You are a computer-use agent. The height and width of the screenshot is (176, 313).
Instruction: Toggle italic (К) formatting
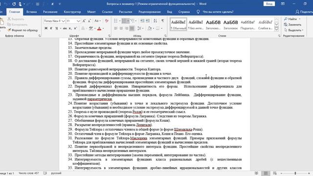(51, 28)
